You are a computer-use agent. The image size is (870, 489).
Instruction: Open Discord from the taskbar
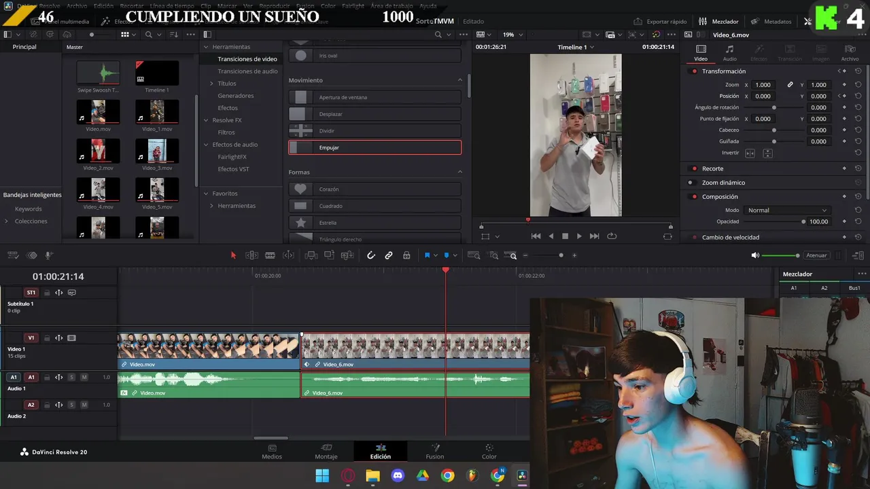point(398,475)
